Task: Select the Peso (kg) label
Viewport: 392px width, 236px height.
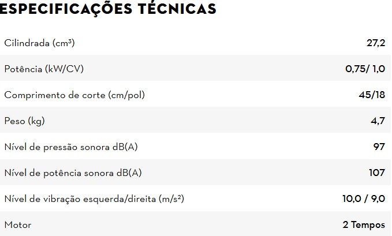Action: [x=24, y=121]
